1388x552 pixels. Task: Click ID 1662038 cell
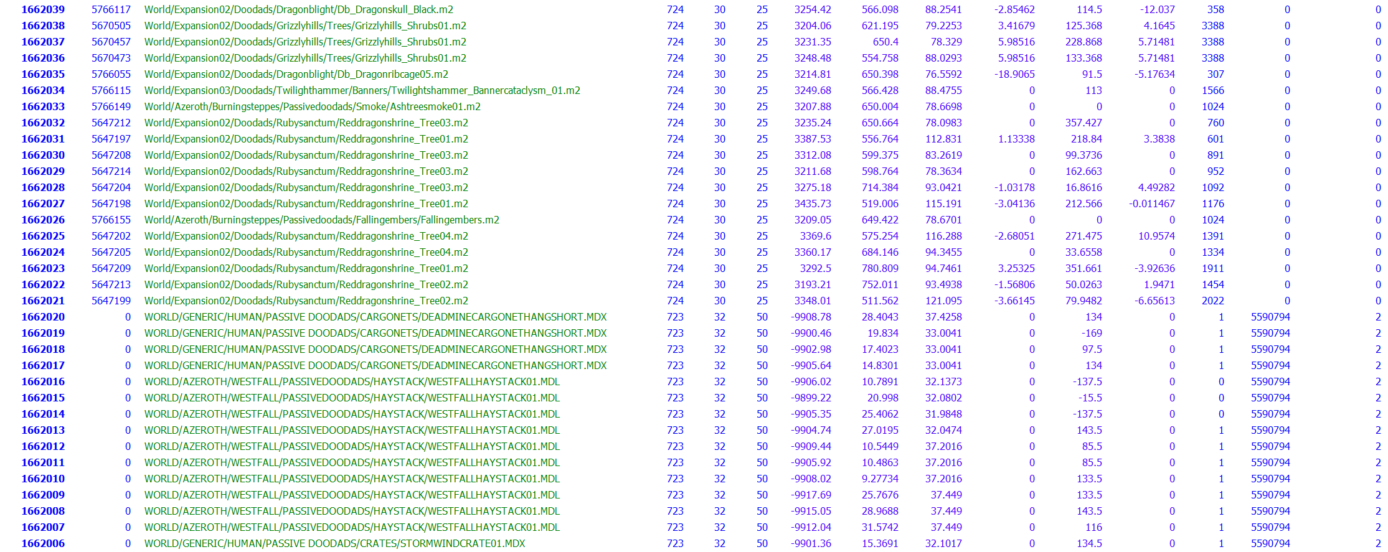click(43, 26)
